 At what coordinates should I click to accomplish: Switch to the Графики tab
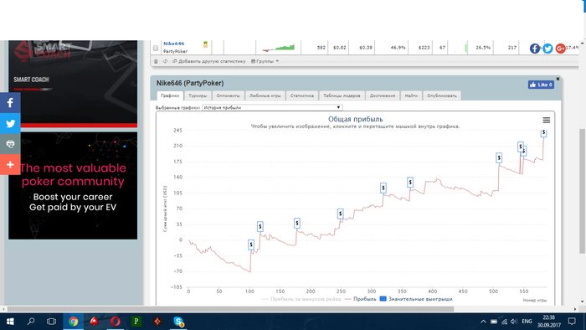tap(170, 95)
